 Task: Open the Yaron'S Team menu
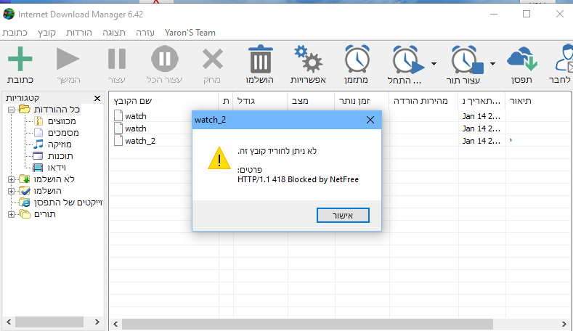point(190,33)
